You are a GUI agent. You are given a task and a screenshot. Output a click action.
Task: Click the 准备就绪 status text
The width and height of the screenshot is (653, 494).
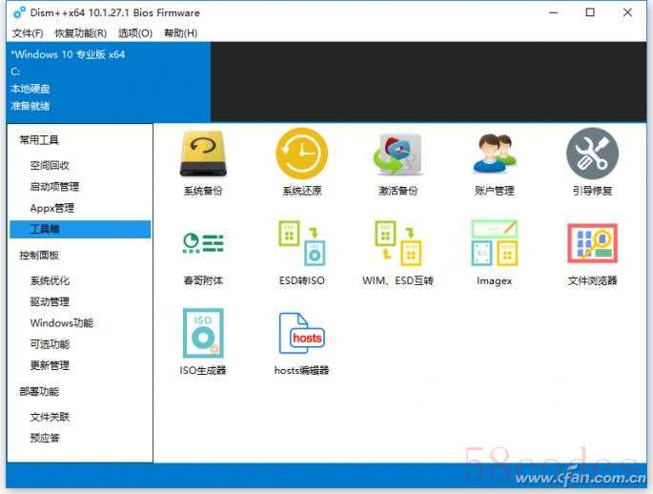31,106
